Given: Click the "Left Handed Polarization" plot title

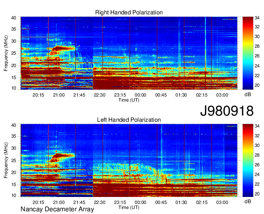Looking at the screenshot, I should pos(129,120).
